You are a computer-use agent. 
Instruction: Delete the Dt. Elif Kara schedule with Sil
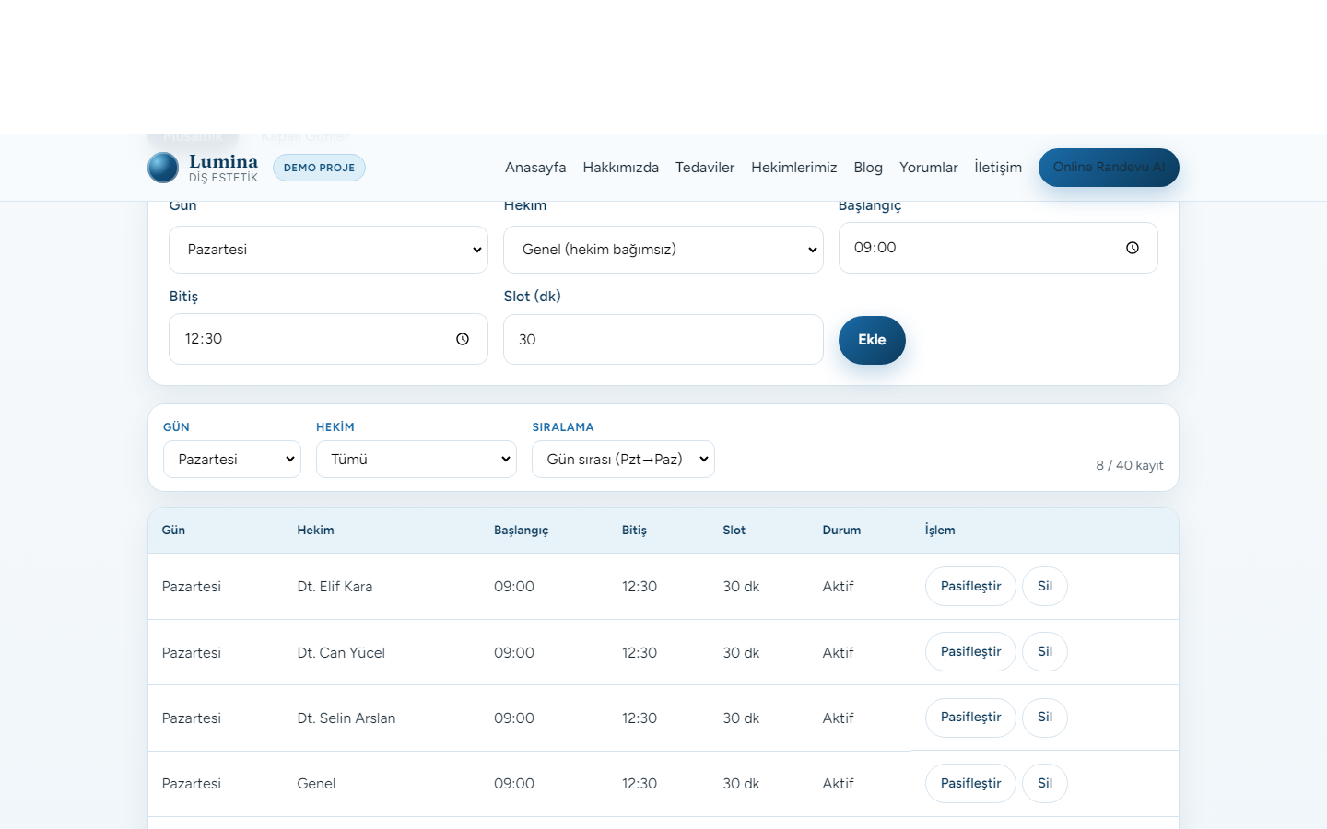tap(1045, 586)
